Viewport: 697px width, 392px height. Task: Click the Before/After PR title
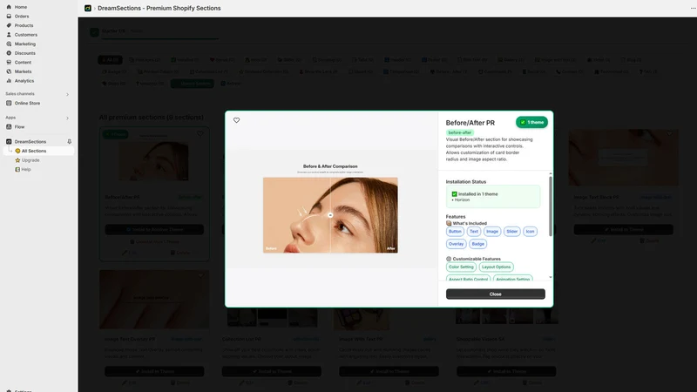click(470, 123)
